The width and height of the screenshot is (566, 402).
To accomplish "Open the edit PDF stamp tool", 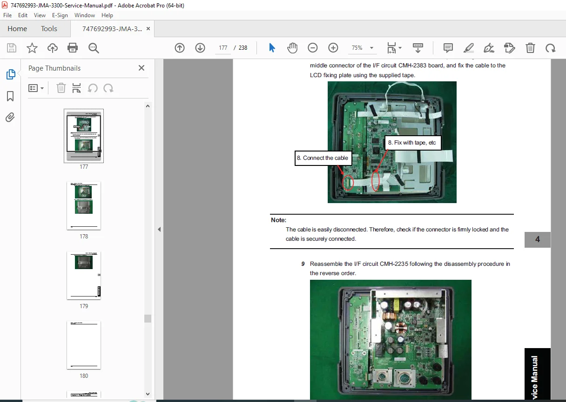I will coord(510,48).
